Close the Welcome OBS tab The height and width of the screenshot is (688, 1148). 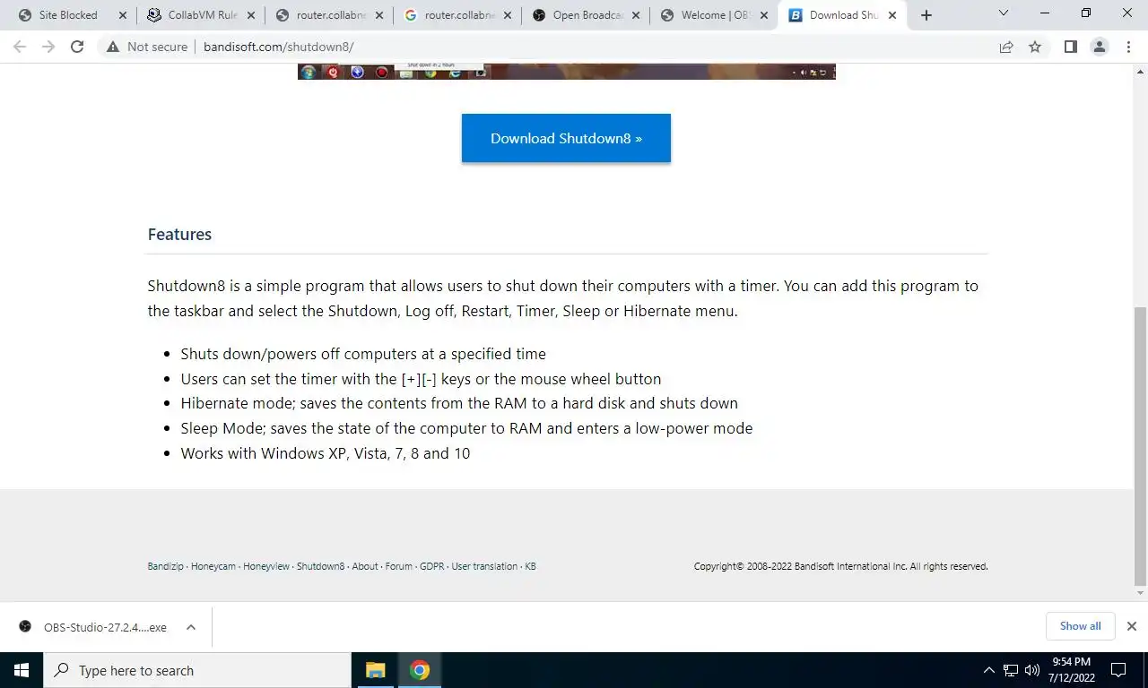coord(764,15)
